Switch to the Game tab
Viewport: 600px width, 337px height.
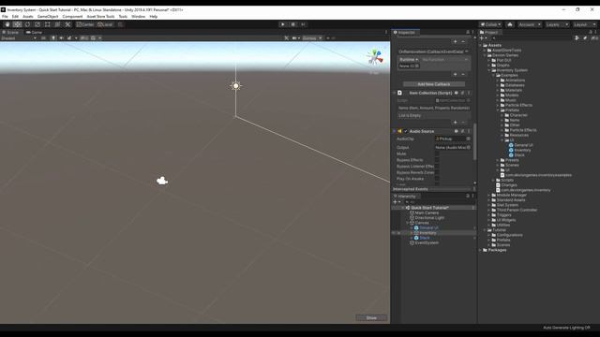[34, 33]
